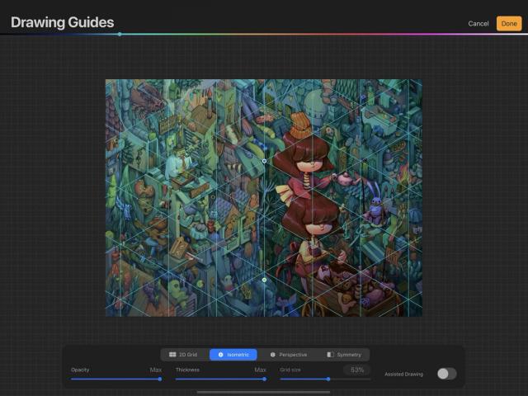This screenshot has width=528, height=396.
Task: Click the Opacity slider handle
Action: point(160,379)
